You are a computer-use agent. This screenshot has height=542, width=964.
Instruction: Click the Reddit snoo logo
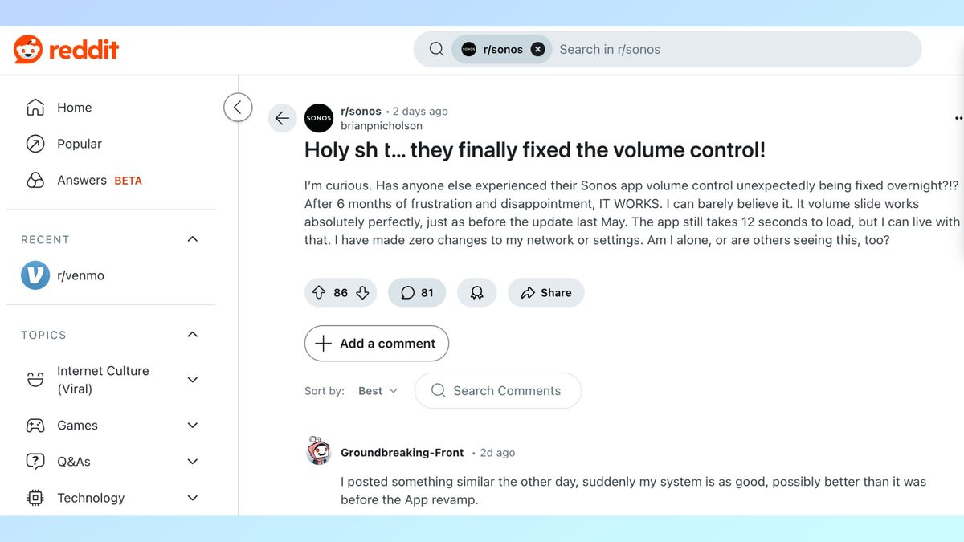(29, 49)
